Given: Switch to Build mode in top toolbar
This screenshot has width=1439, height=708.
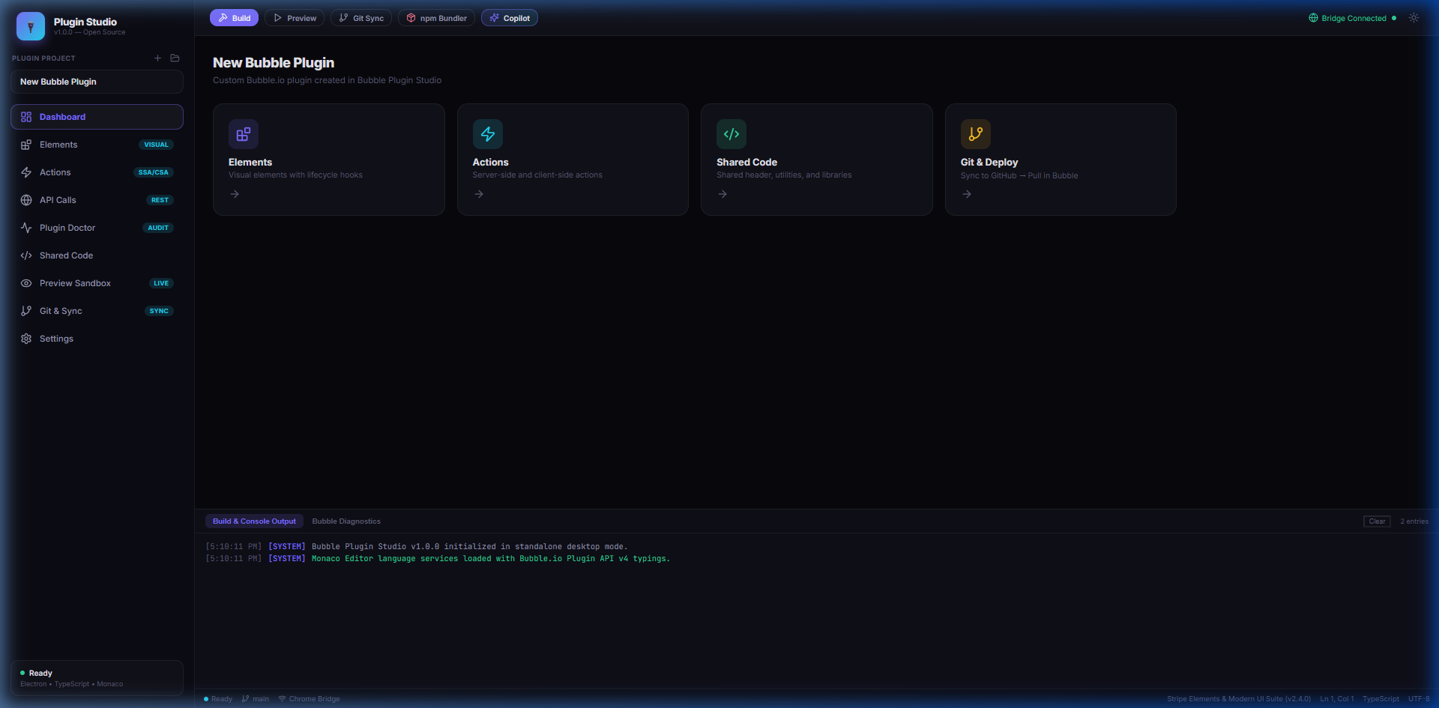Looking at the screenshot, I should point(234,18).
